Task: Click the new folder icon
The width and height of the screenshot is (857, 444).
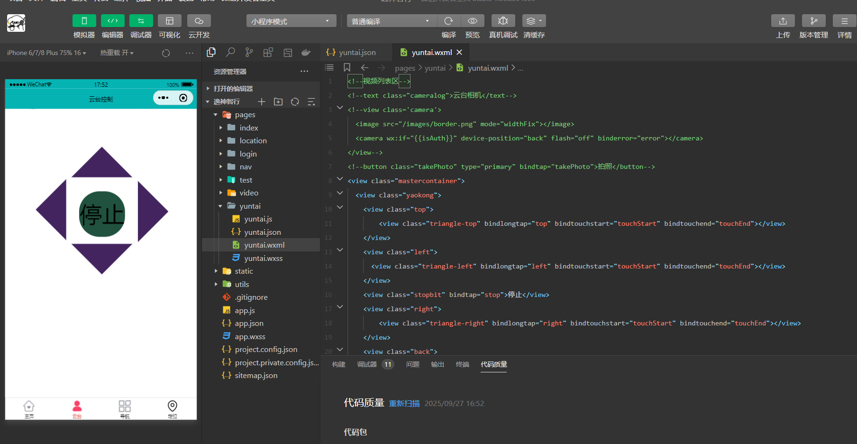Action: tap(278, 102)
